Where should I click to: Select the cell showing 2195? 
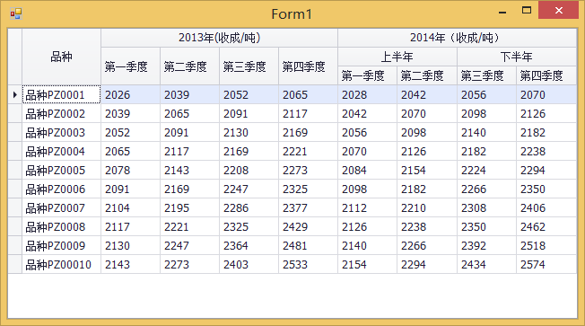tap(189, 208)
